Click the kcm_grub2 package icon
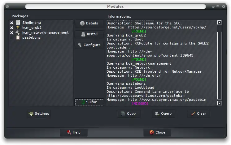Viewport: 231px width, 145px height. pyautogui.click(x=18, y=28)
